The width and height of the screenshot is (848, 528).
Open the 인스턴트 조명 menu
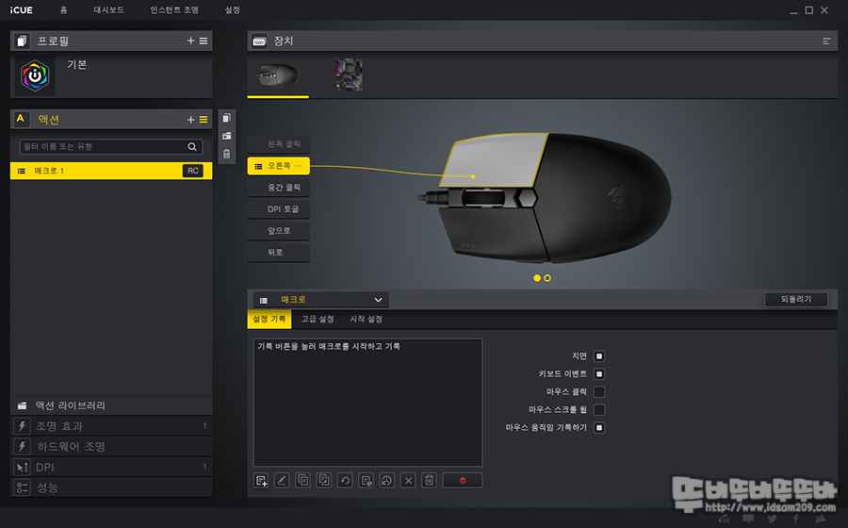coord(174,10)
